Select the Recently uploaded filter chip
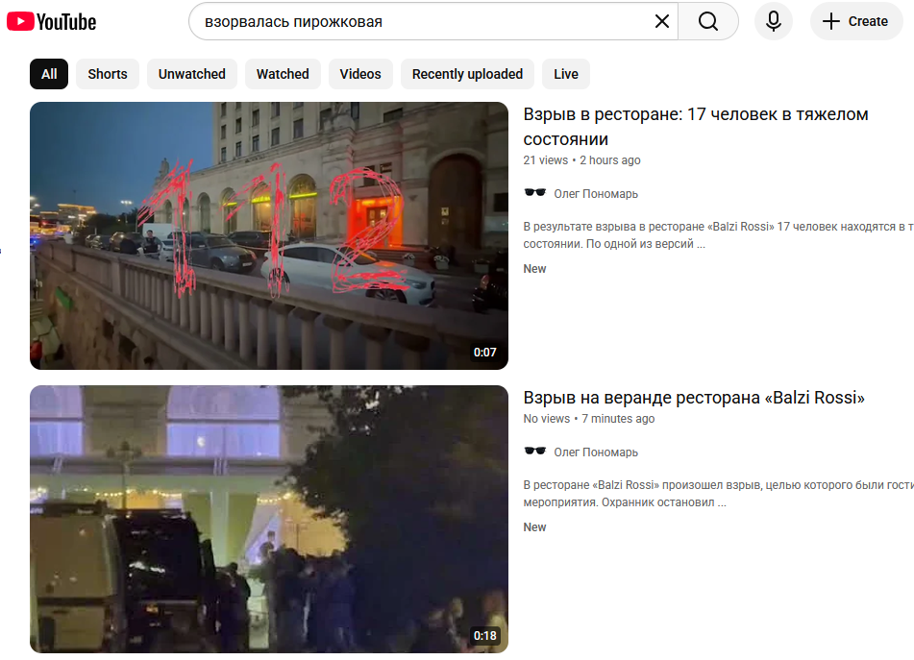This screenshot has height=660, width=914. (x=467, y=74)
